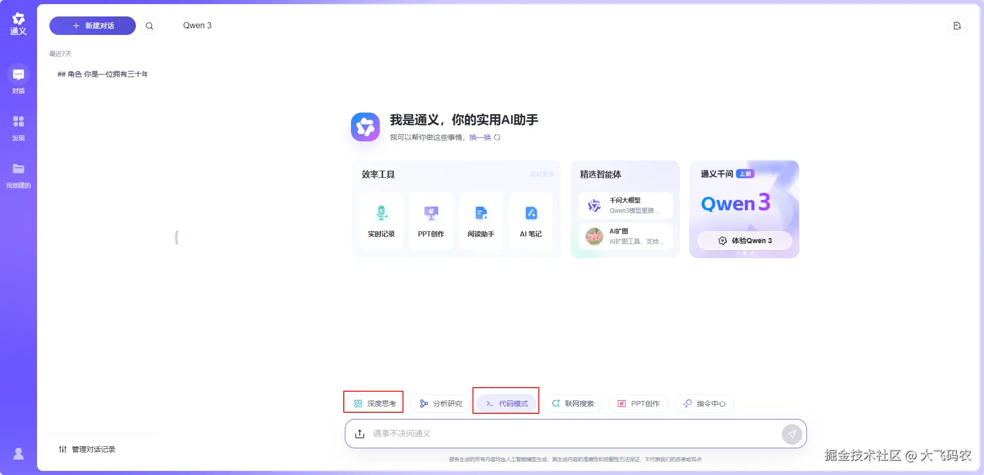The height and width of the screenshot is (475, 984).
Task: Click the send message button
Action: pyautogui.click(x=792, y=434)
